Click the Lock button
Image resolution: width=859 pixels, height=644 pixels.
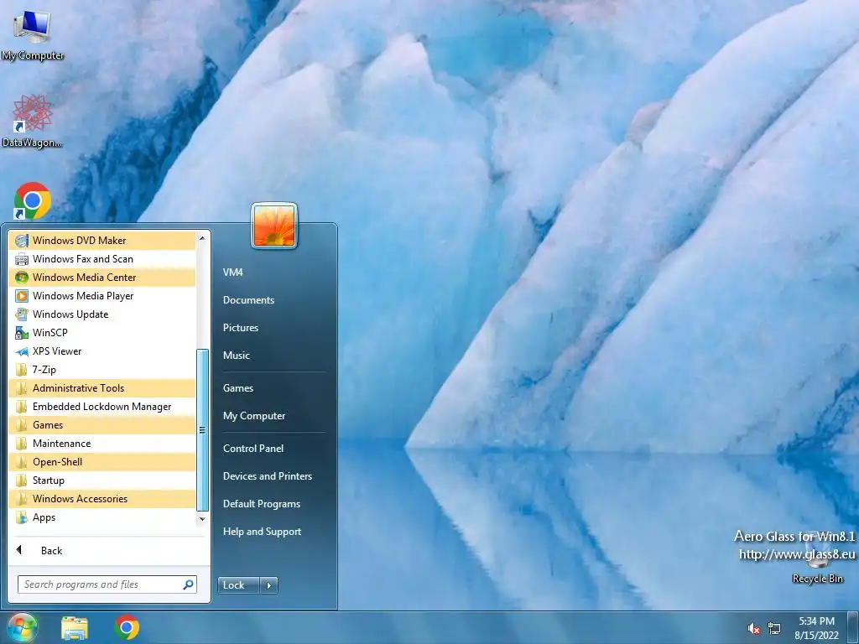point(238,585)
